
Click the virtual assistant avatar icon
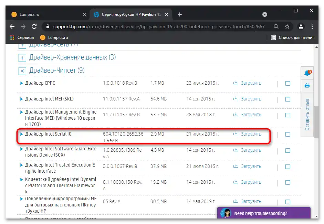[x=226, y=213]
